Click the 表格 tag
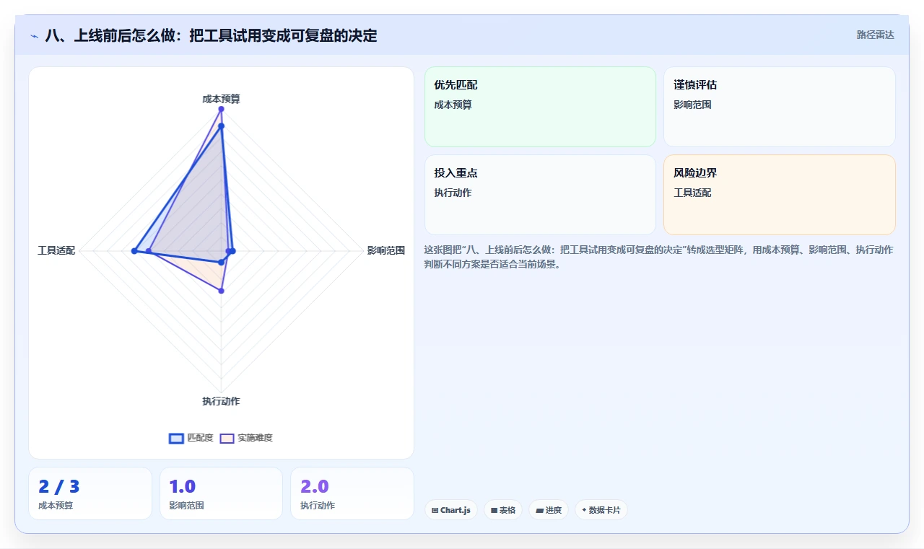This screenshot has height=549, width=924. [x=503, y=510]
